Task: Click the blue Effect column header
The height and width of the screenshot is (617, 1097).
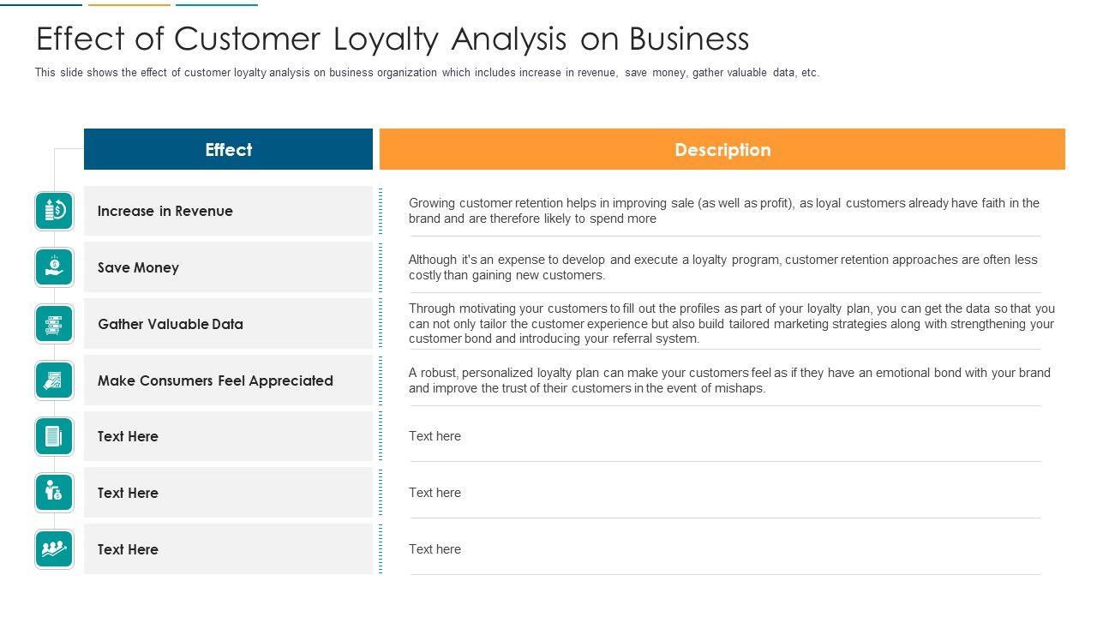Action: pyautogui.click(x=228, y=150)
